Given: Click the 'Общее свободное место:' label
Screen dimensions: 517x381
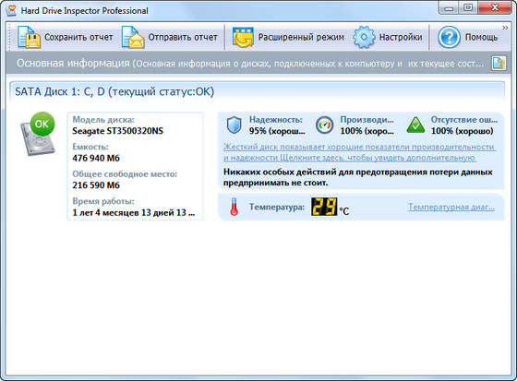Looking at the screenshot, I should 125,173.
